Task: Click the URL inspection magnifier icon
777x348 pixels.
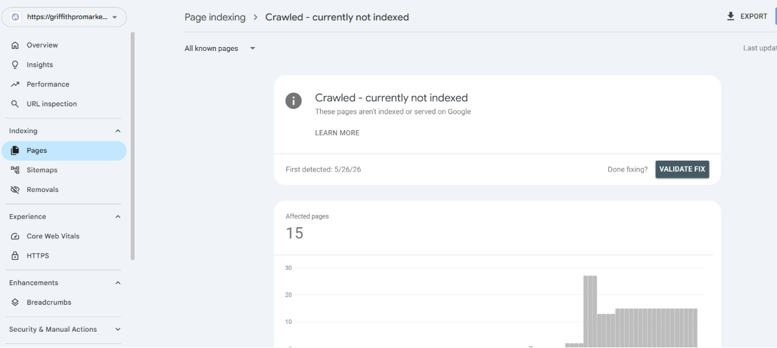Action: click(15, 104)
